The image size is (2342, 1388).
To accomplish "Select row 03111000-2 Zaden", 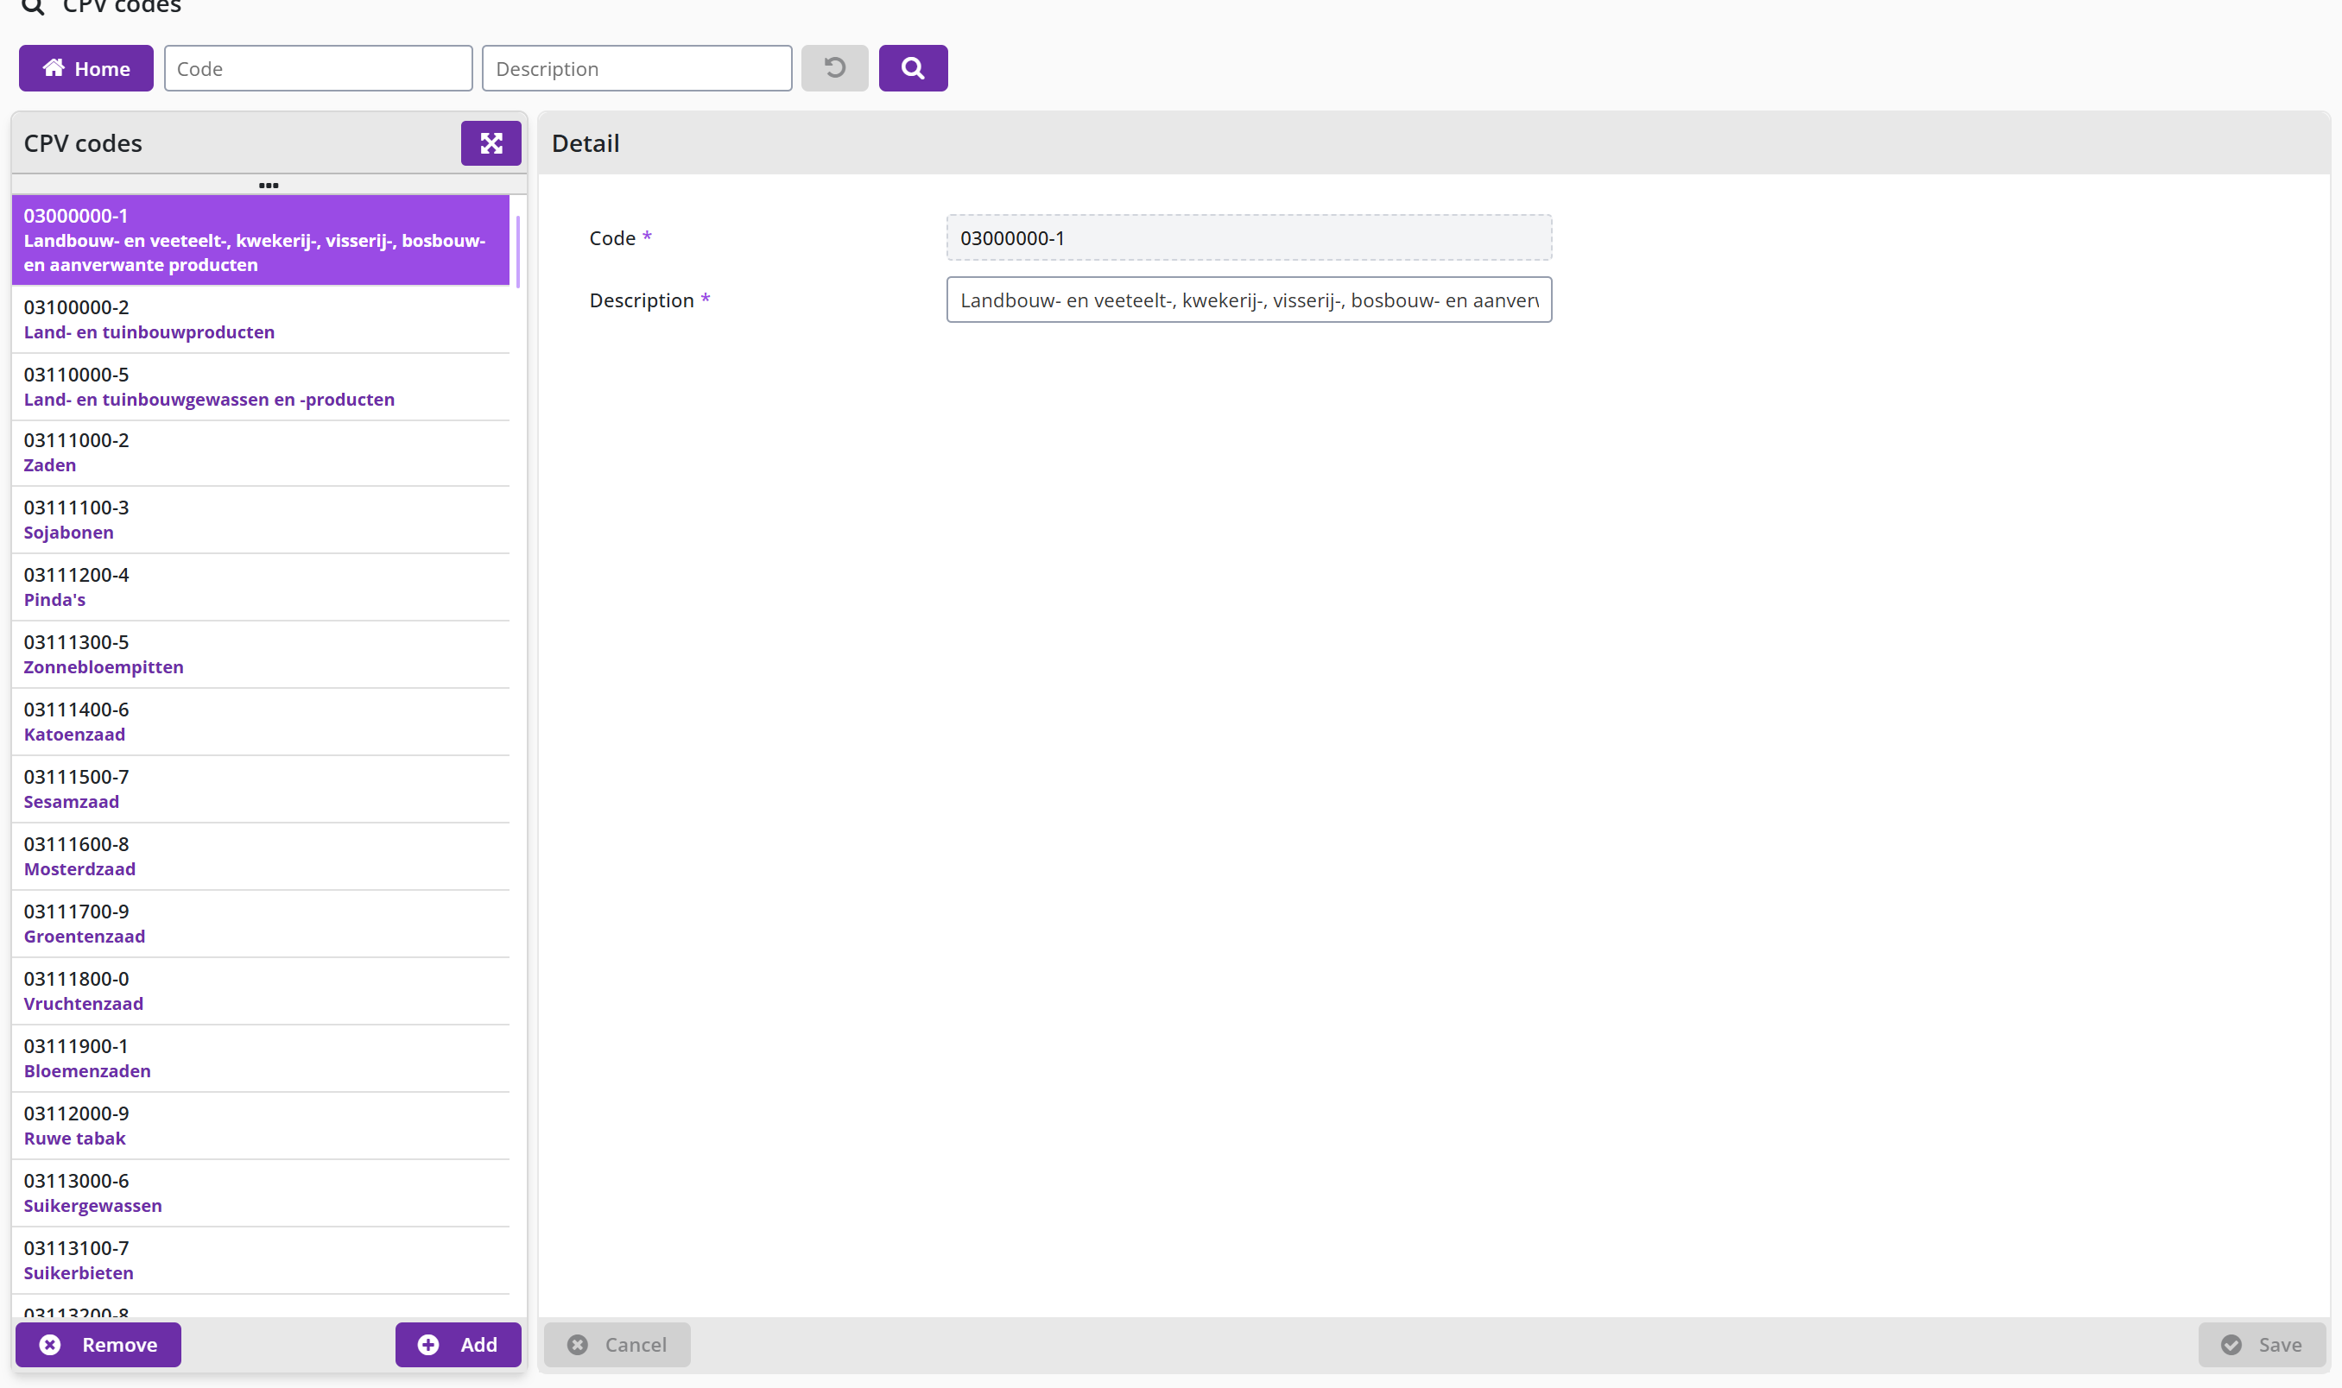I will 260,454.
